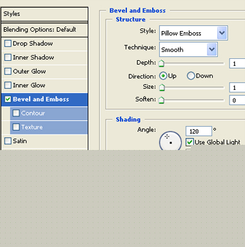The width and height of the screenshot is (245, 247).
Task: Enable the Inner Shadow checkbox
Action: (8, 58)
